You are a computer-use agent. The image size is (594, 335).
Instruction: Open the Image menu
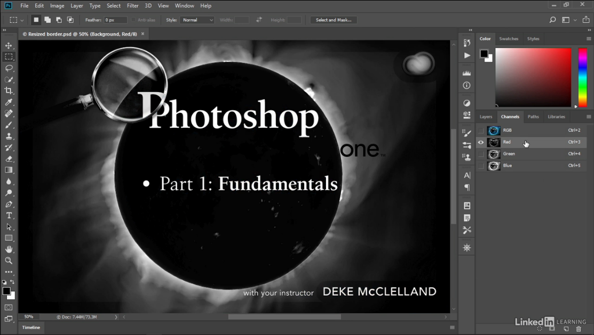point(57,6)
